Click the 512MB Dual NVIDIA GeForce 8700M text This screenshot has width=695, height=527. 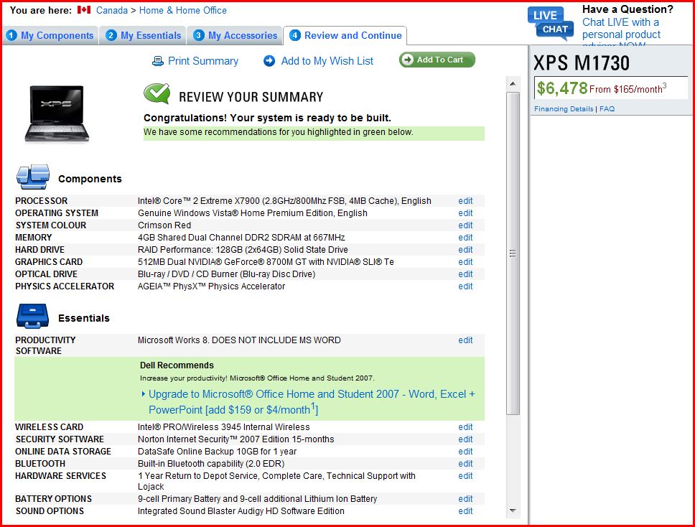pos(266,262)
